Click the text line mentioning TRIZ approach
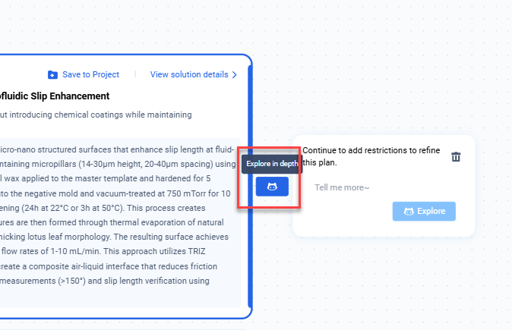This screenshot has width=512, height=330. click(114, 250)
